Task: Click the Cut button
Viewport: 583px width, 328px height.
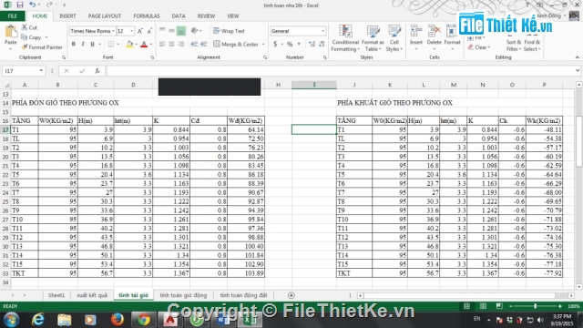Action: pos(29,27)
